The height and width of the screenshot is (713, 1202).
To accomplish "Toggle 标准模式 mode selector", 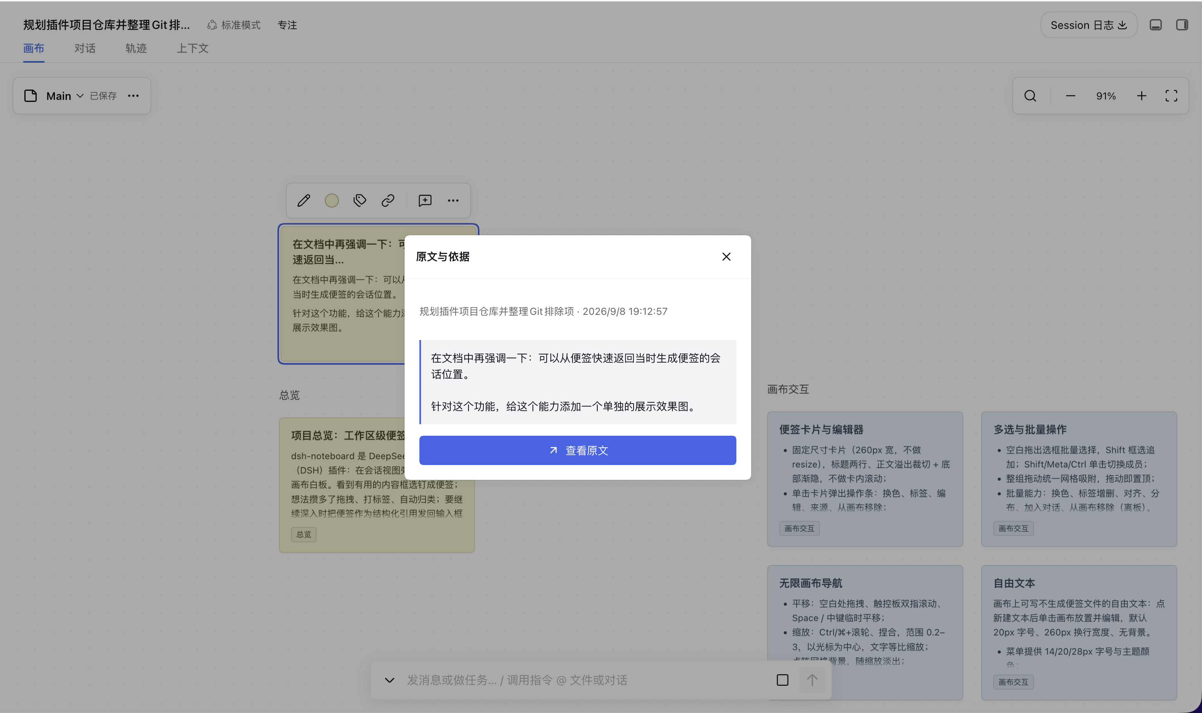I will point(234,25).
